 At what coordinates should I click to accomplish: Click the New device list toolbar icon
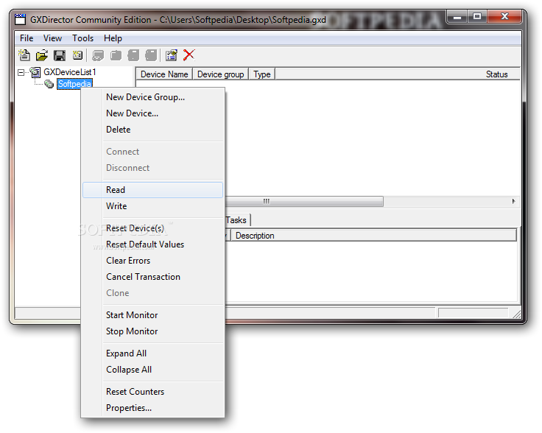click(24, 55)
